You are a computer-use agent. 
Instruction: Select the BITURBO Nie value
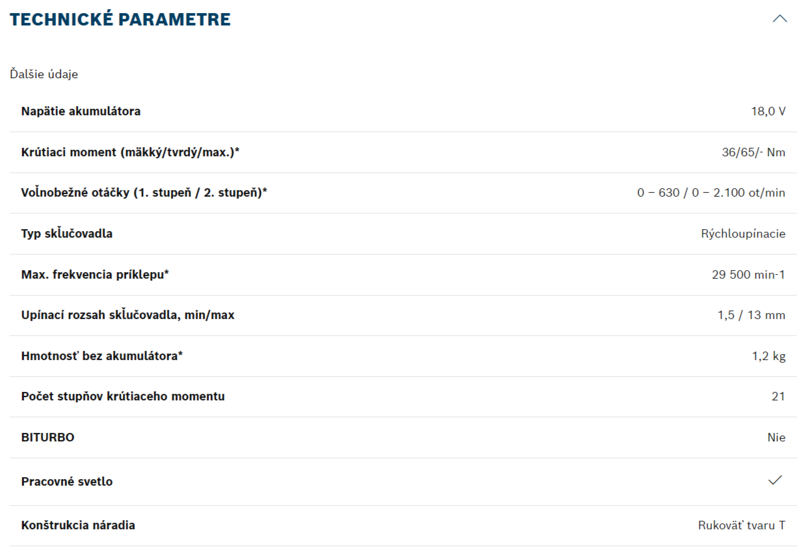(776, 437)
